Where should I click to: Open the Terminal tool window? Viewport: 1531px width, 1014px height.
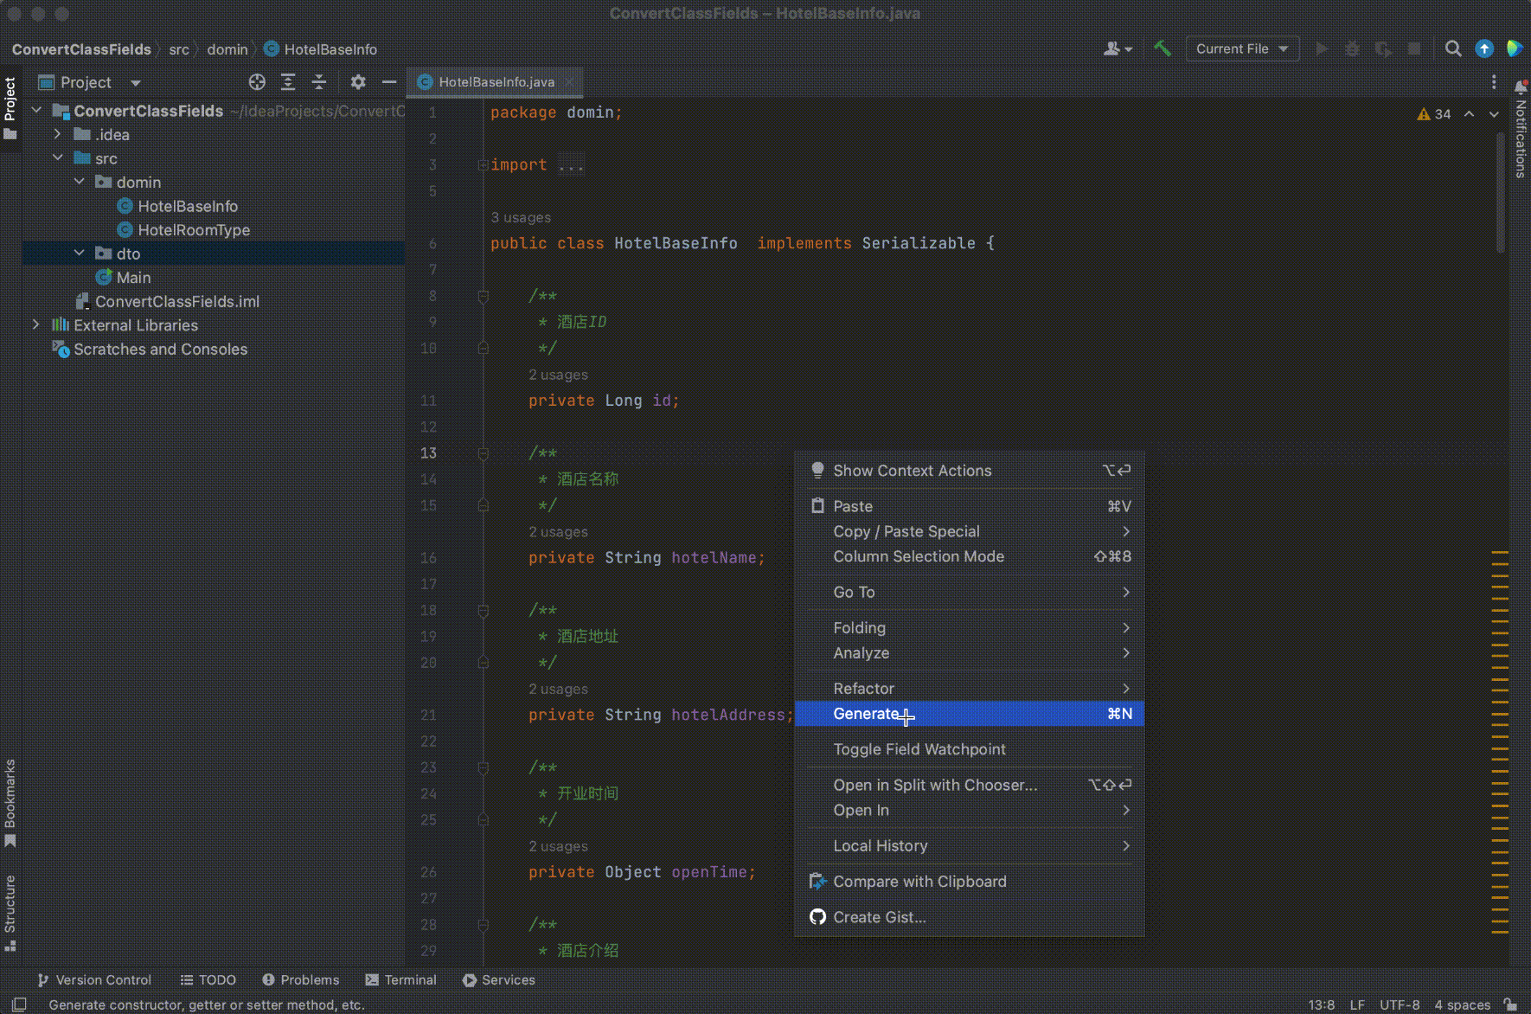coord(401,979)
